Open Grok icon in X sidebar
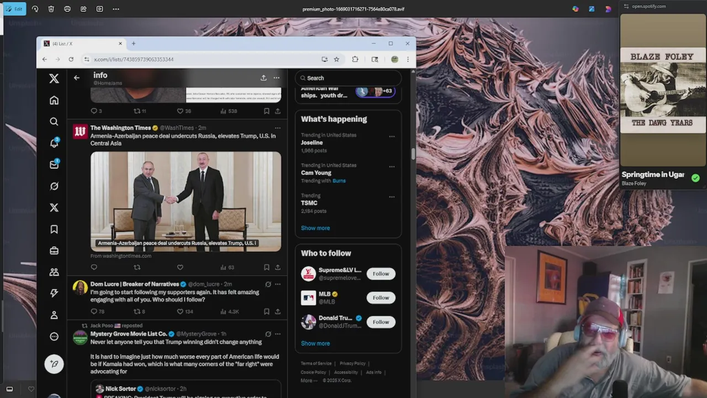The image size is (707, 398). click(x=54, y=186)
